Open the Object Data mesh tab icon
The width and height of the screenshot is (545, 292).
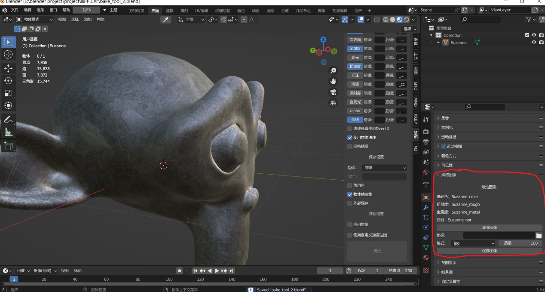coord(426,247)
